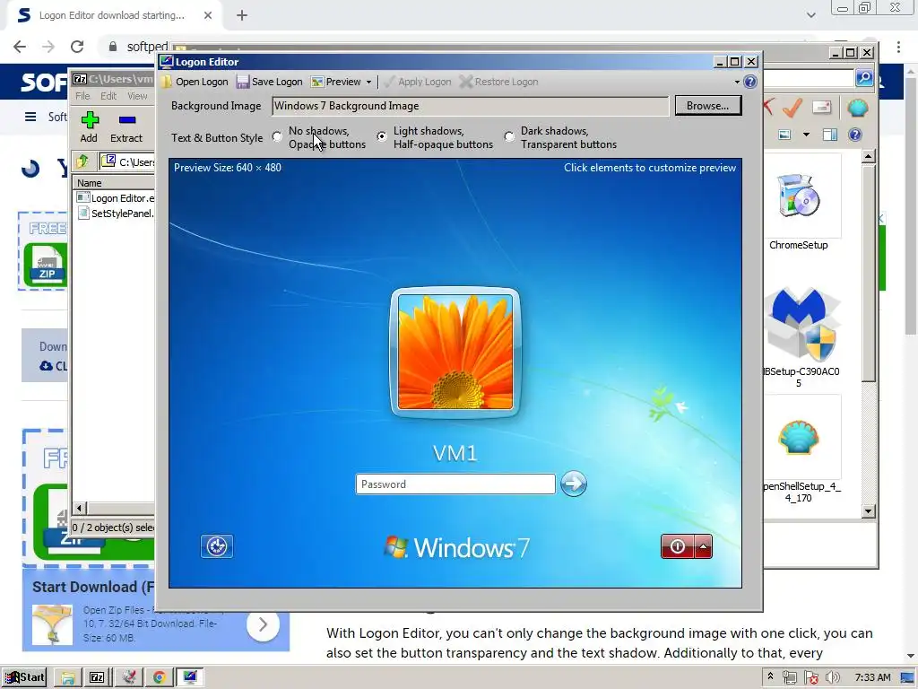Click 7-Zip horizontal scrollbar left arrow

pos(80,508)
